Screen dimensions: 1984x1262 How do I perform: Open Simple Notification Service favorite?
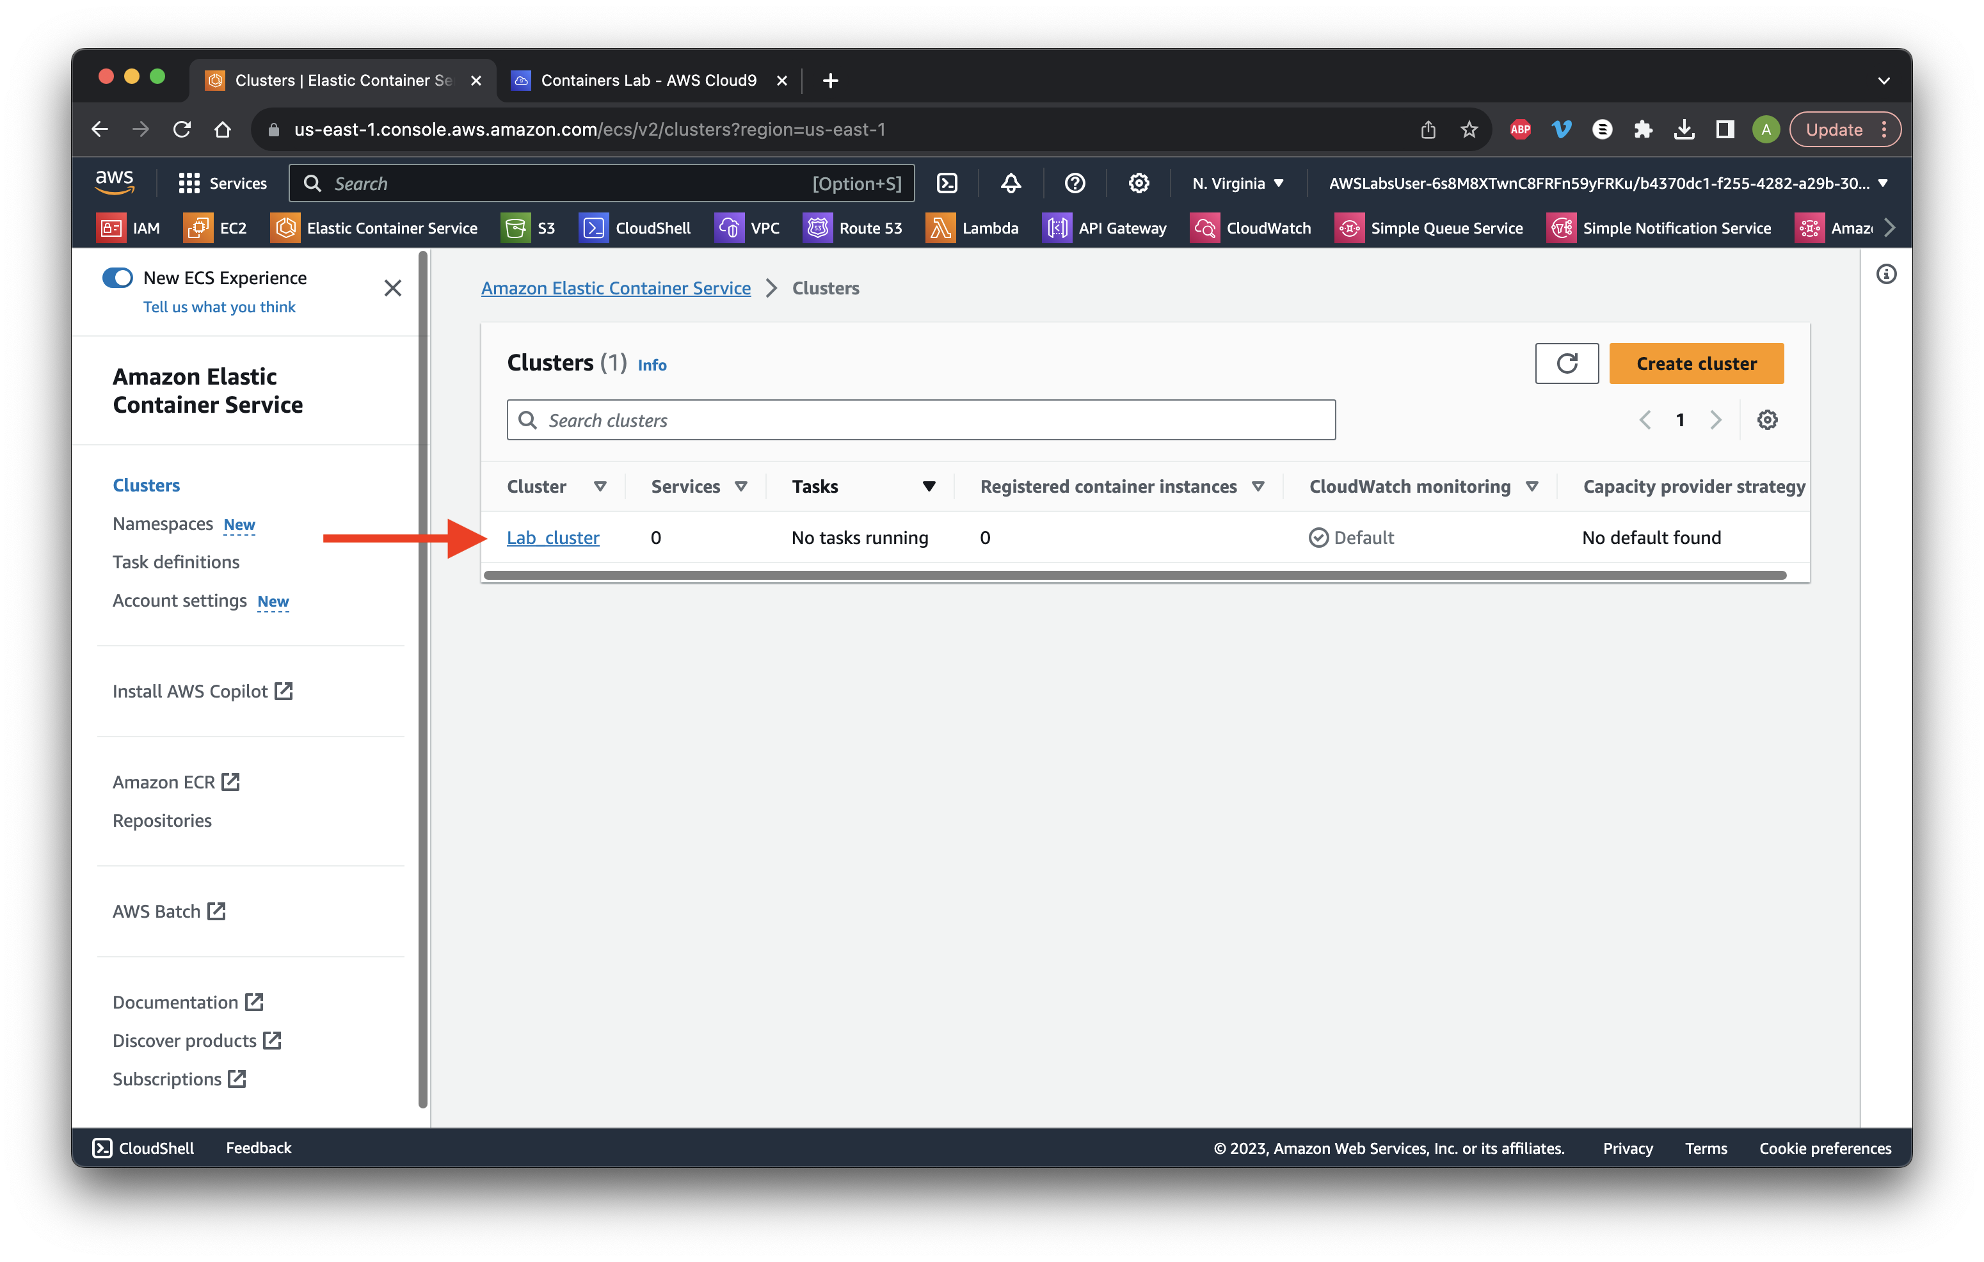click(x=1660, y=227)
